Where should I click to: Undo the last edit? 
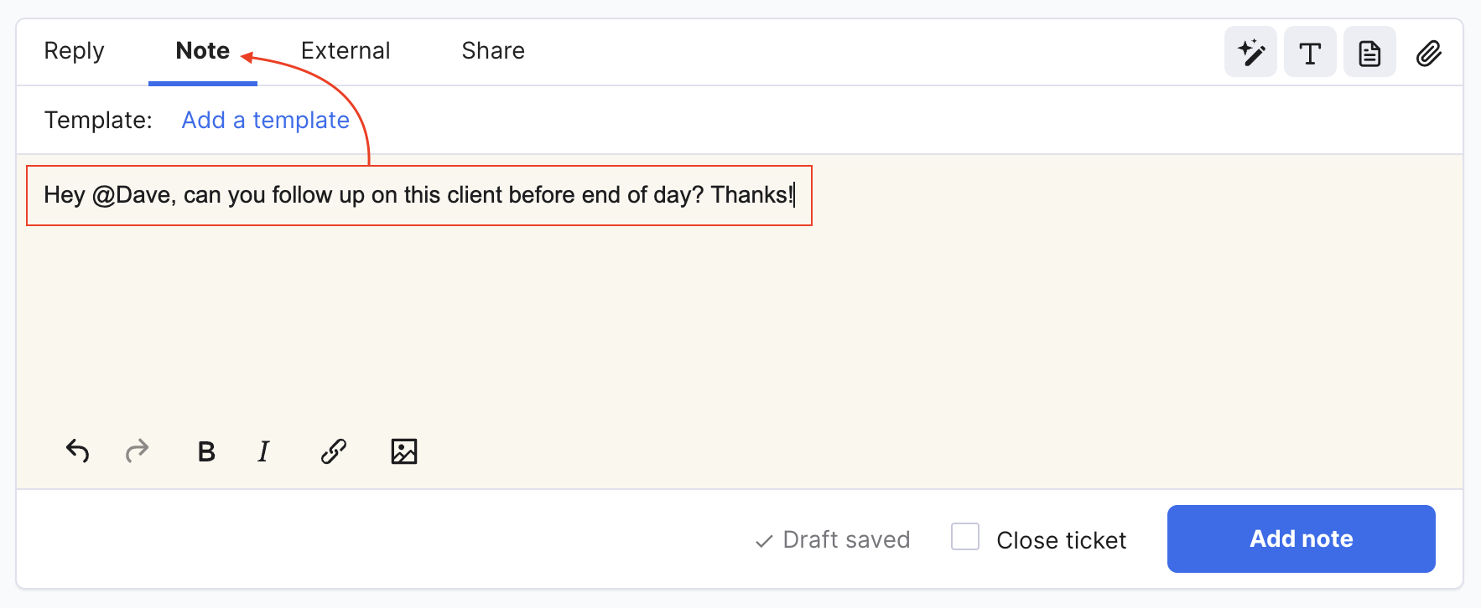[77, 451]
